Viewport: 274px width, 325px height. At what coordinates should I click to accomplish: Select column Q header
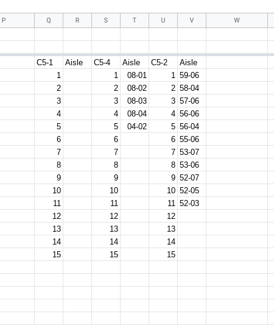[49, 20]
